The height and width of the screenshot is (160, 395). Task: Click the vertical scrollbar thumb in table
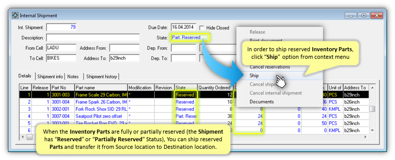click(372, 109)
